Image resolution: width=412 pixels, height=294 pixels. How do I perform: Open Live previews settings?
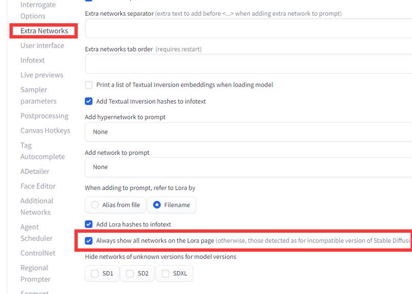42,75
